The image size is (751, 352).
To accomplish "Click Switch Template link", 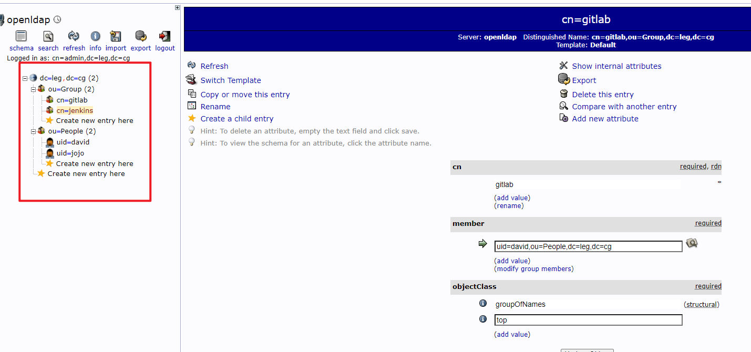I will pos(230,80).
